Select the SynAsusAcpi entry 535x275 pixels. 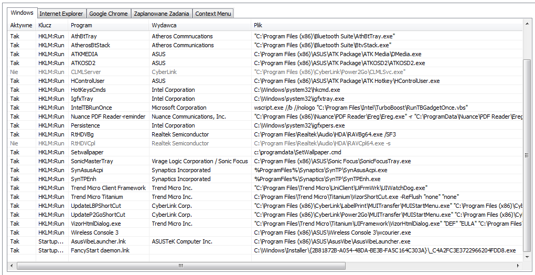coord(265,170)
